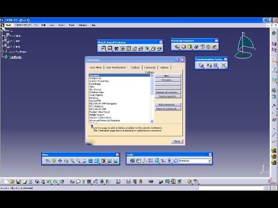Screen dimensions: 278x208
Task: Switch to the Commands tab
Action: point(150,68)
